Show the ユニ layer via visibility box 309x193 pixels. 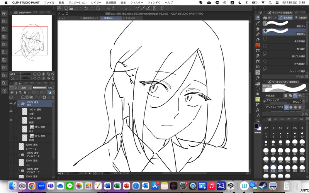[x=11, y=162]
